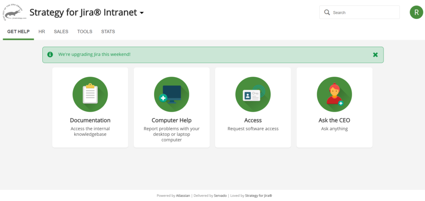Open the Computer Help title link
Image resolution: width=425 pixels, height=201 pixels.
point(171,120)
